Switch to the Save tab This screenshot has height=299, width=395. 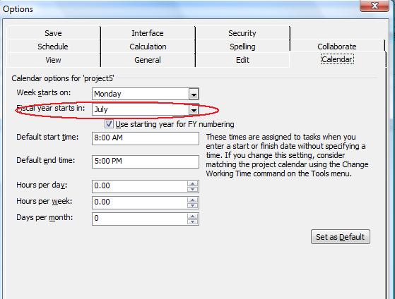[53, 33]
